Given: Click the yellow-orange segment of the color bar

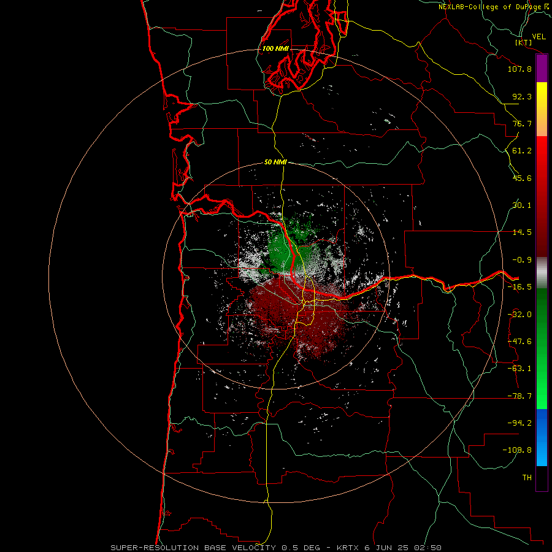Looking at the screenshot, I should [542, 109].
